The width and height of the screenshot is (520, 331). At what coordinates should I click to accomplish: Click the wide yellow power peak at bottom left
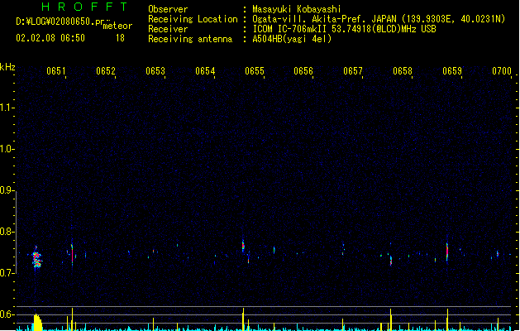click(37, 322)
